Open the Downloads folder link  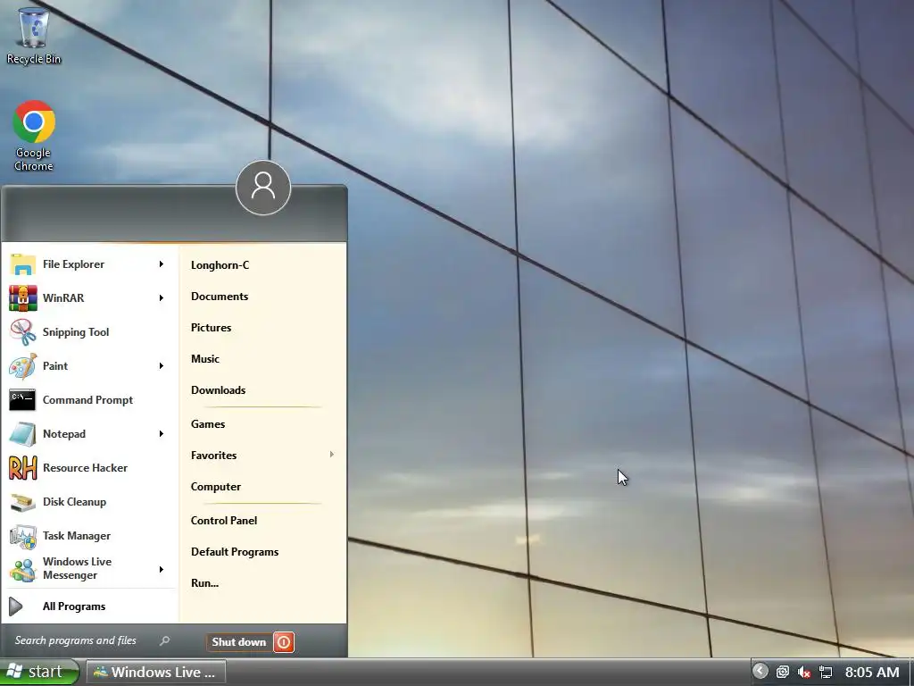(x=218, y=390)
